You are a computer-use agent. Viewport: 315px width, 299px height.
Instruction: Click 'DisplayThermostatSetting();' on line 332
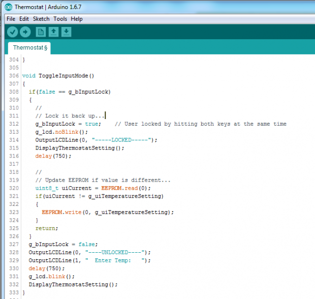click(x=73, y=285)
